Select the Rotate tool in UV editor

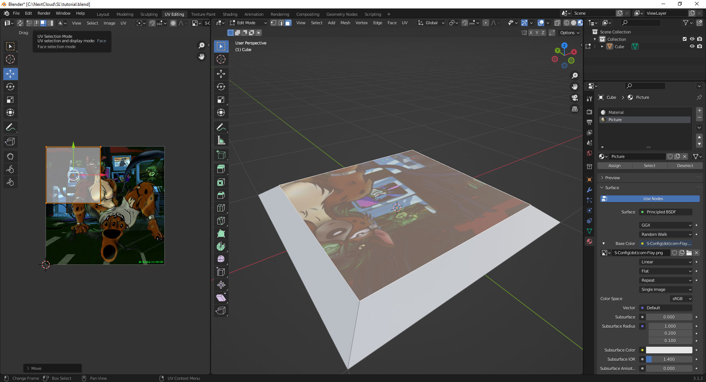[10, 87]
